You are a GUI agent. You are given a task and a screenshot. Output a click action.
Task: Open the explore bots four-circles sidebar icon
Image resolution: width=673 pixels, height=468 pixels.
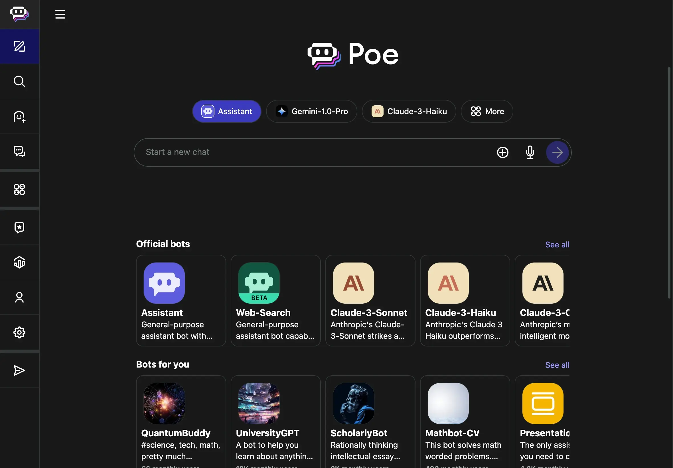19,189
